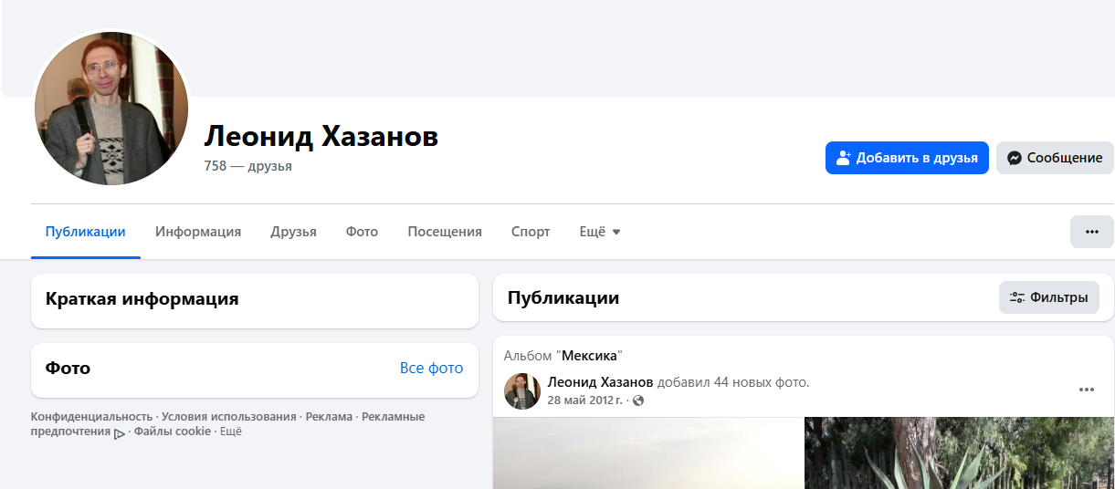Open the Рекламные предпочтения footer link
The image size is (1115, 489).
click(227, 424)
